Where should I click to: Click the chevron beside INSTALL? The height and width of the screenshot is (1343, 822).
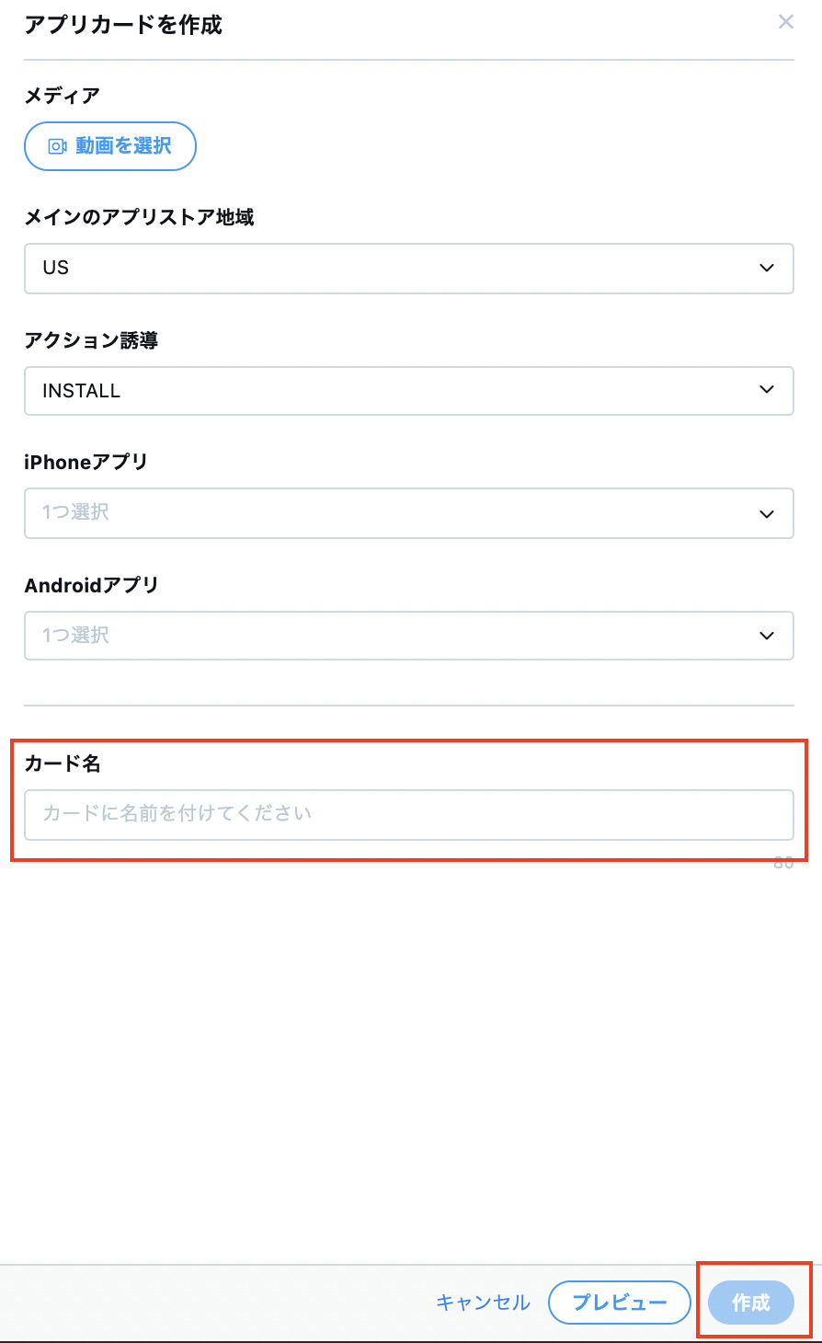766,390
